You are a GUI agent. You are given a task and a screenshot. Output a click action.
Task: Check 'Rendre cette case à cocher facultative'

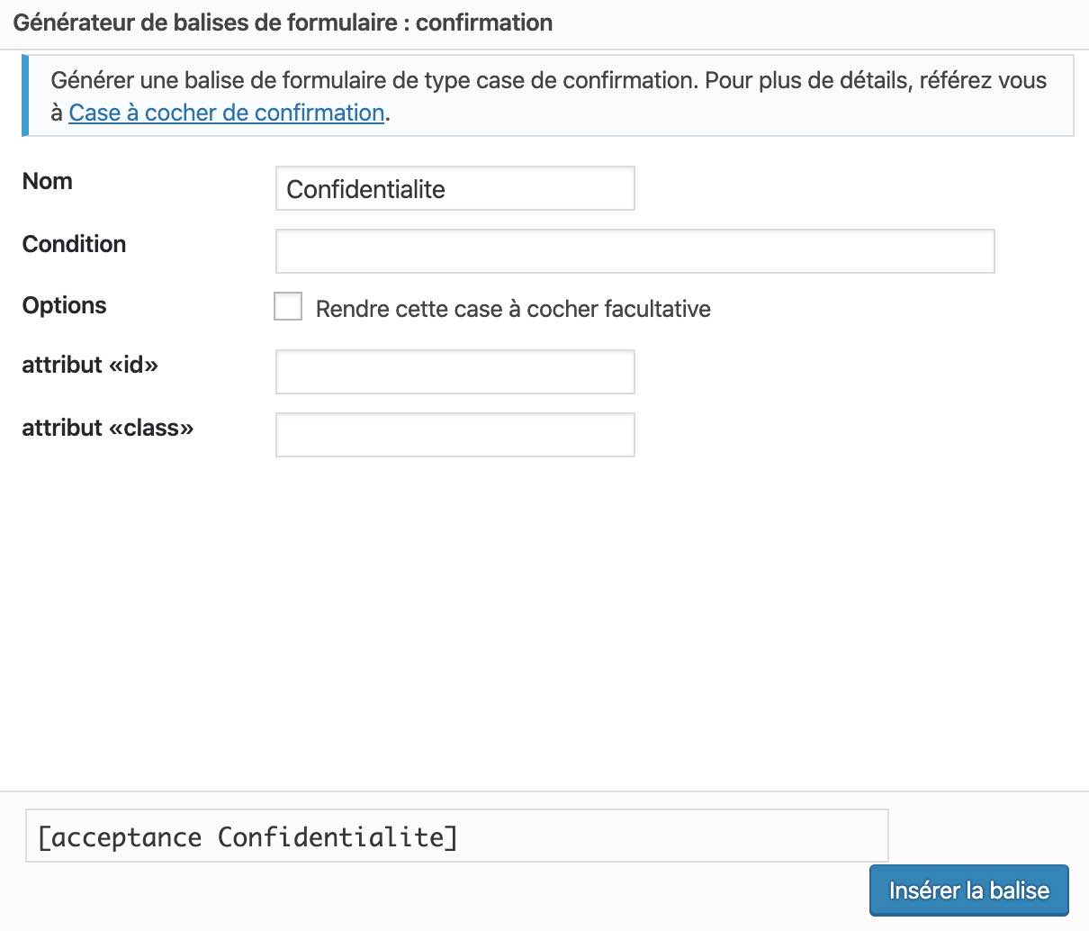(x=287, y=306)
